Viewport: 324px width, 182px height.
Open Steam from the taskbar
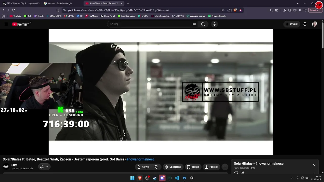155,178
